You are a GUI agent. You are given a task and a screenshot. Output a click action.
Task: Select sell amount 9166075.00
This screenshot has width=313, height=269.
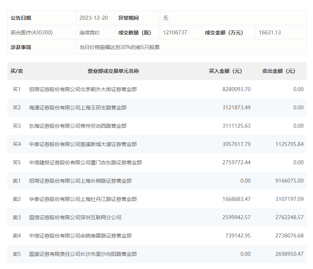290,181
